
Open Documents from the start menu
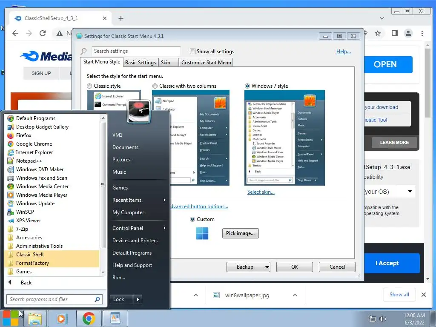(126, 147)
